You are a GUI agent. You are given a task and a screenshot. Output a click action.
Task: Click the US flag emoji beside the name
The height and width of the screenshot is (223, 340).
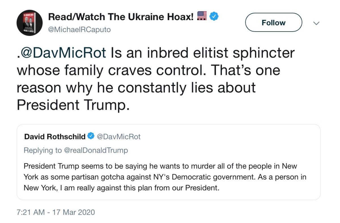202,16
